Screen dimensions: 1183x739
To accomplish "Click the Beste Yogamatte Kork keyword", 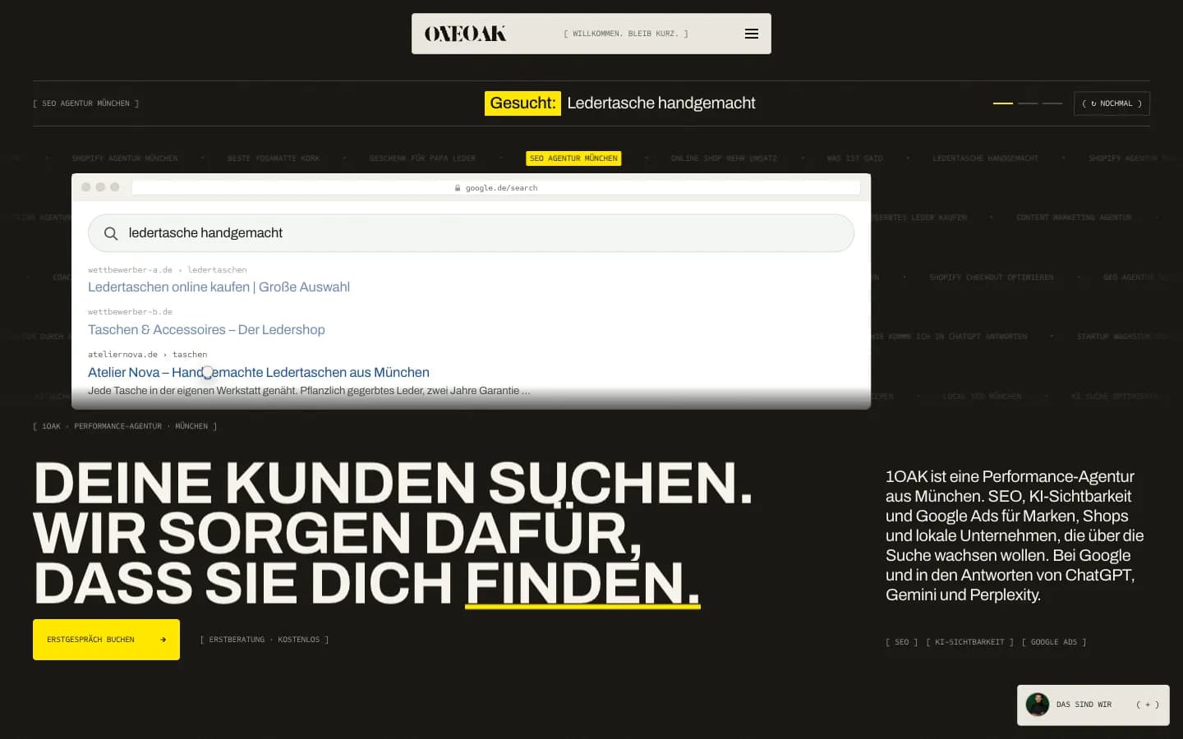I will click(274, 158).
